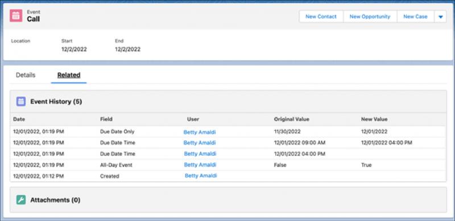Switch to the Details tab
Viewport: 455px width, 221px height.
tap(26, 75)
